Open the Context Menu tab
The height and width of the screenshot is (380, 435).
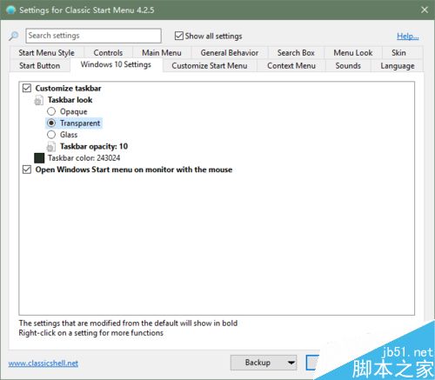[x=291, y=66]
